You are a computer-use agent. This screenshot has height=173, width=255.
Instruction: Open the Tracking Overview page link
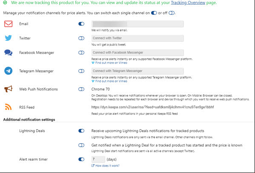(188, 3)
